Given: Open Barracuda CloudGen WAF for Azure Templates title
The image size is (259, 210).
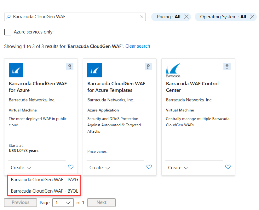Looking at the screenshot, I should click(117, 87).
